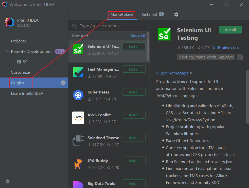
Task: Open SSH under Remote Development
Action: (27, 62)
